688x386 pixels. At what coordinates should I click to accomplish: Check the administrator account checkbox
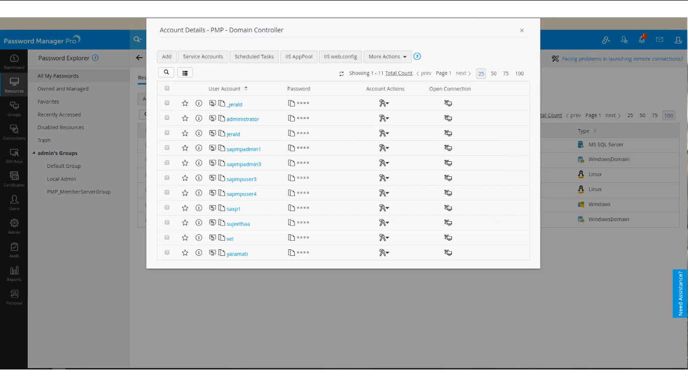click(x=167, y=118)
